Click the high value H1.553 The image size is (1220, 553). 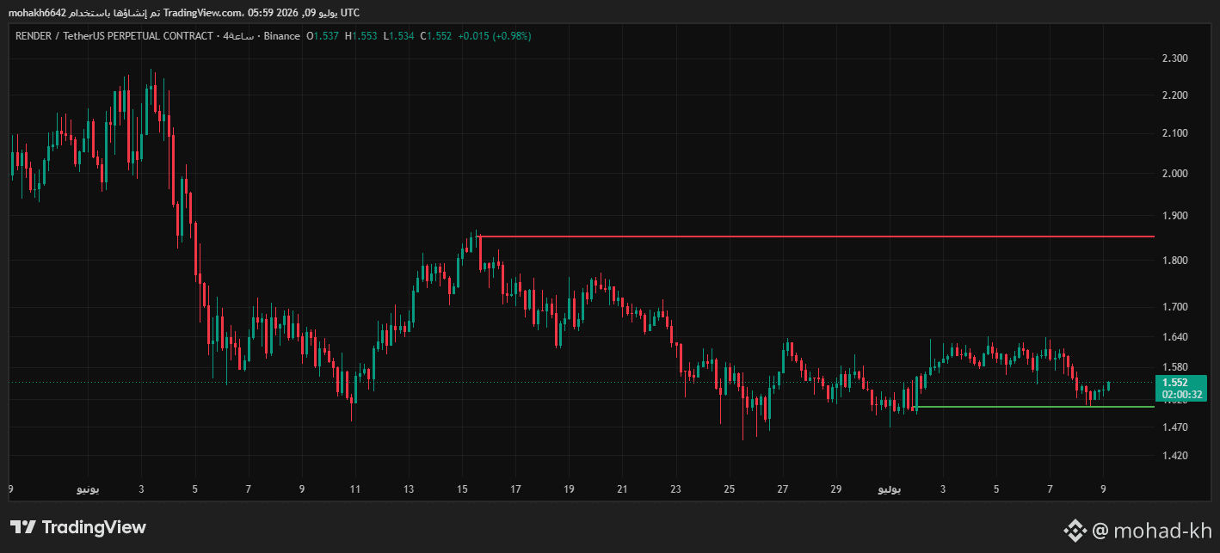(x=361, y=36)
